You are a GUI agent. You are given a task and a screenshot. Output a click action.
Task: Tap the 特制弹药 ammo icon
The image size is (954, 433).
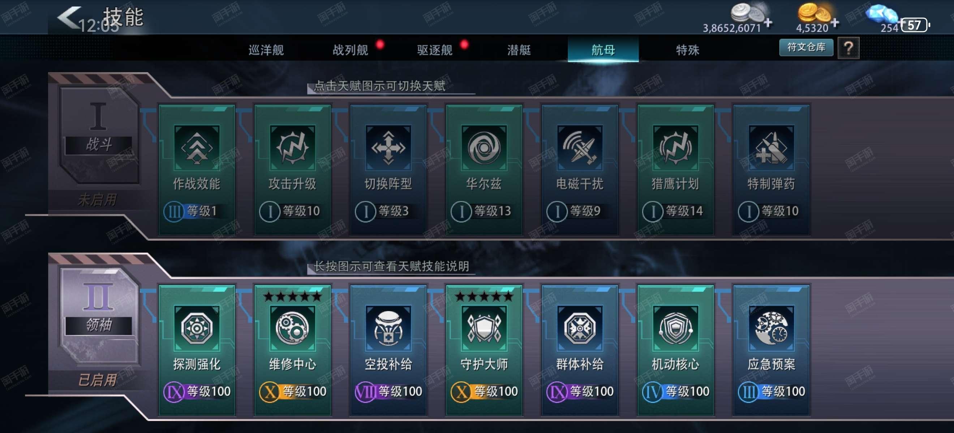(771, 148)
